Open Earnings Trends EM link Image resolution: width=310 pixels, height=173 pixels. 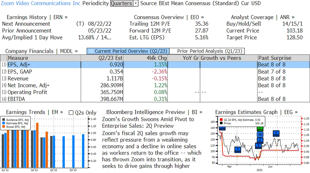[x=35, y=112]
